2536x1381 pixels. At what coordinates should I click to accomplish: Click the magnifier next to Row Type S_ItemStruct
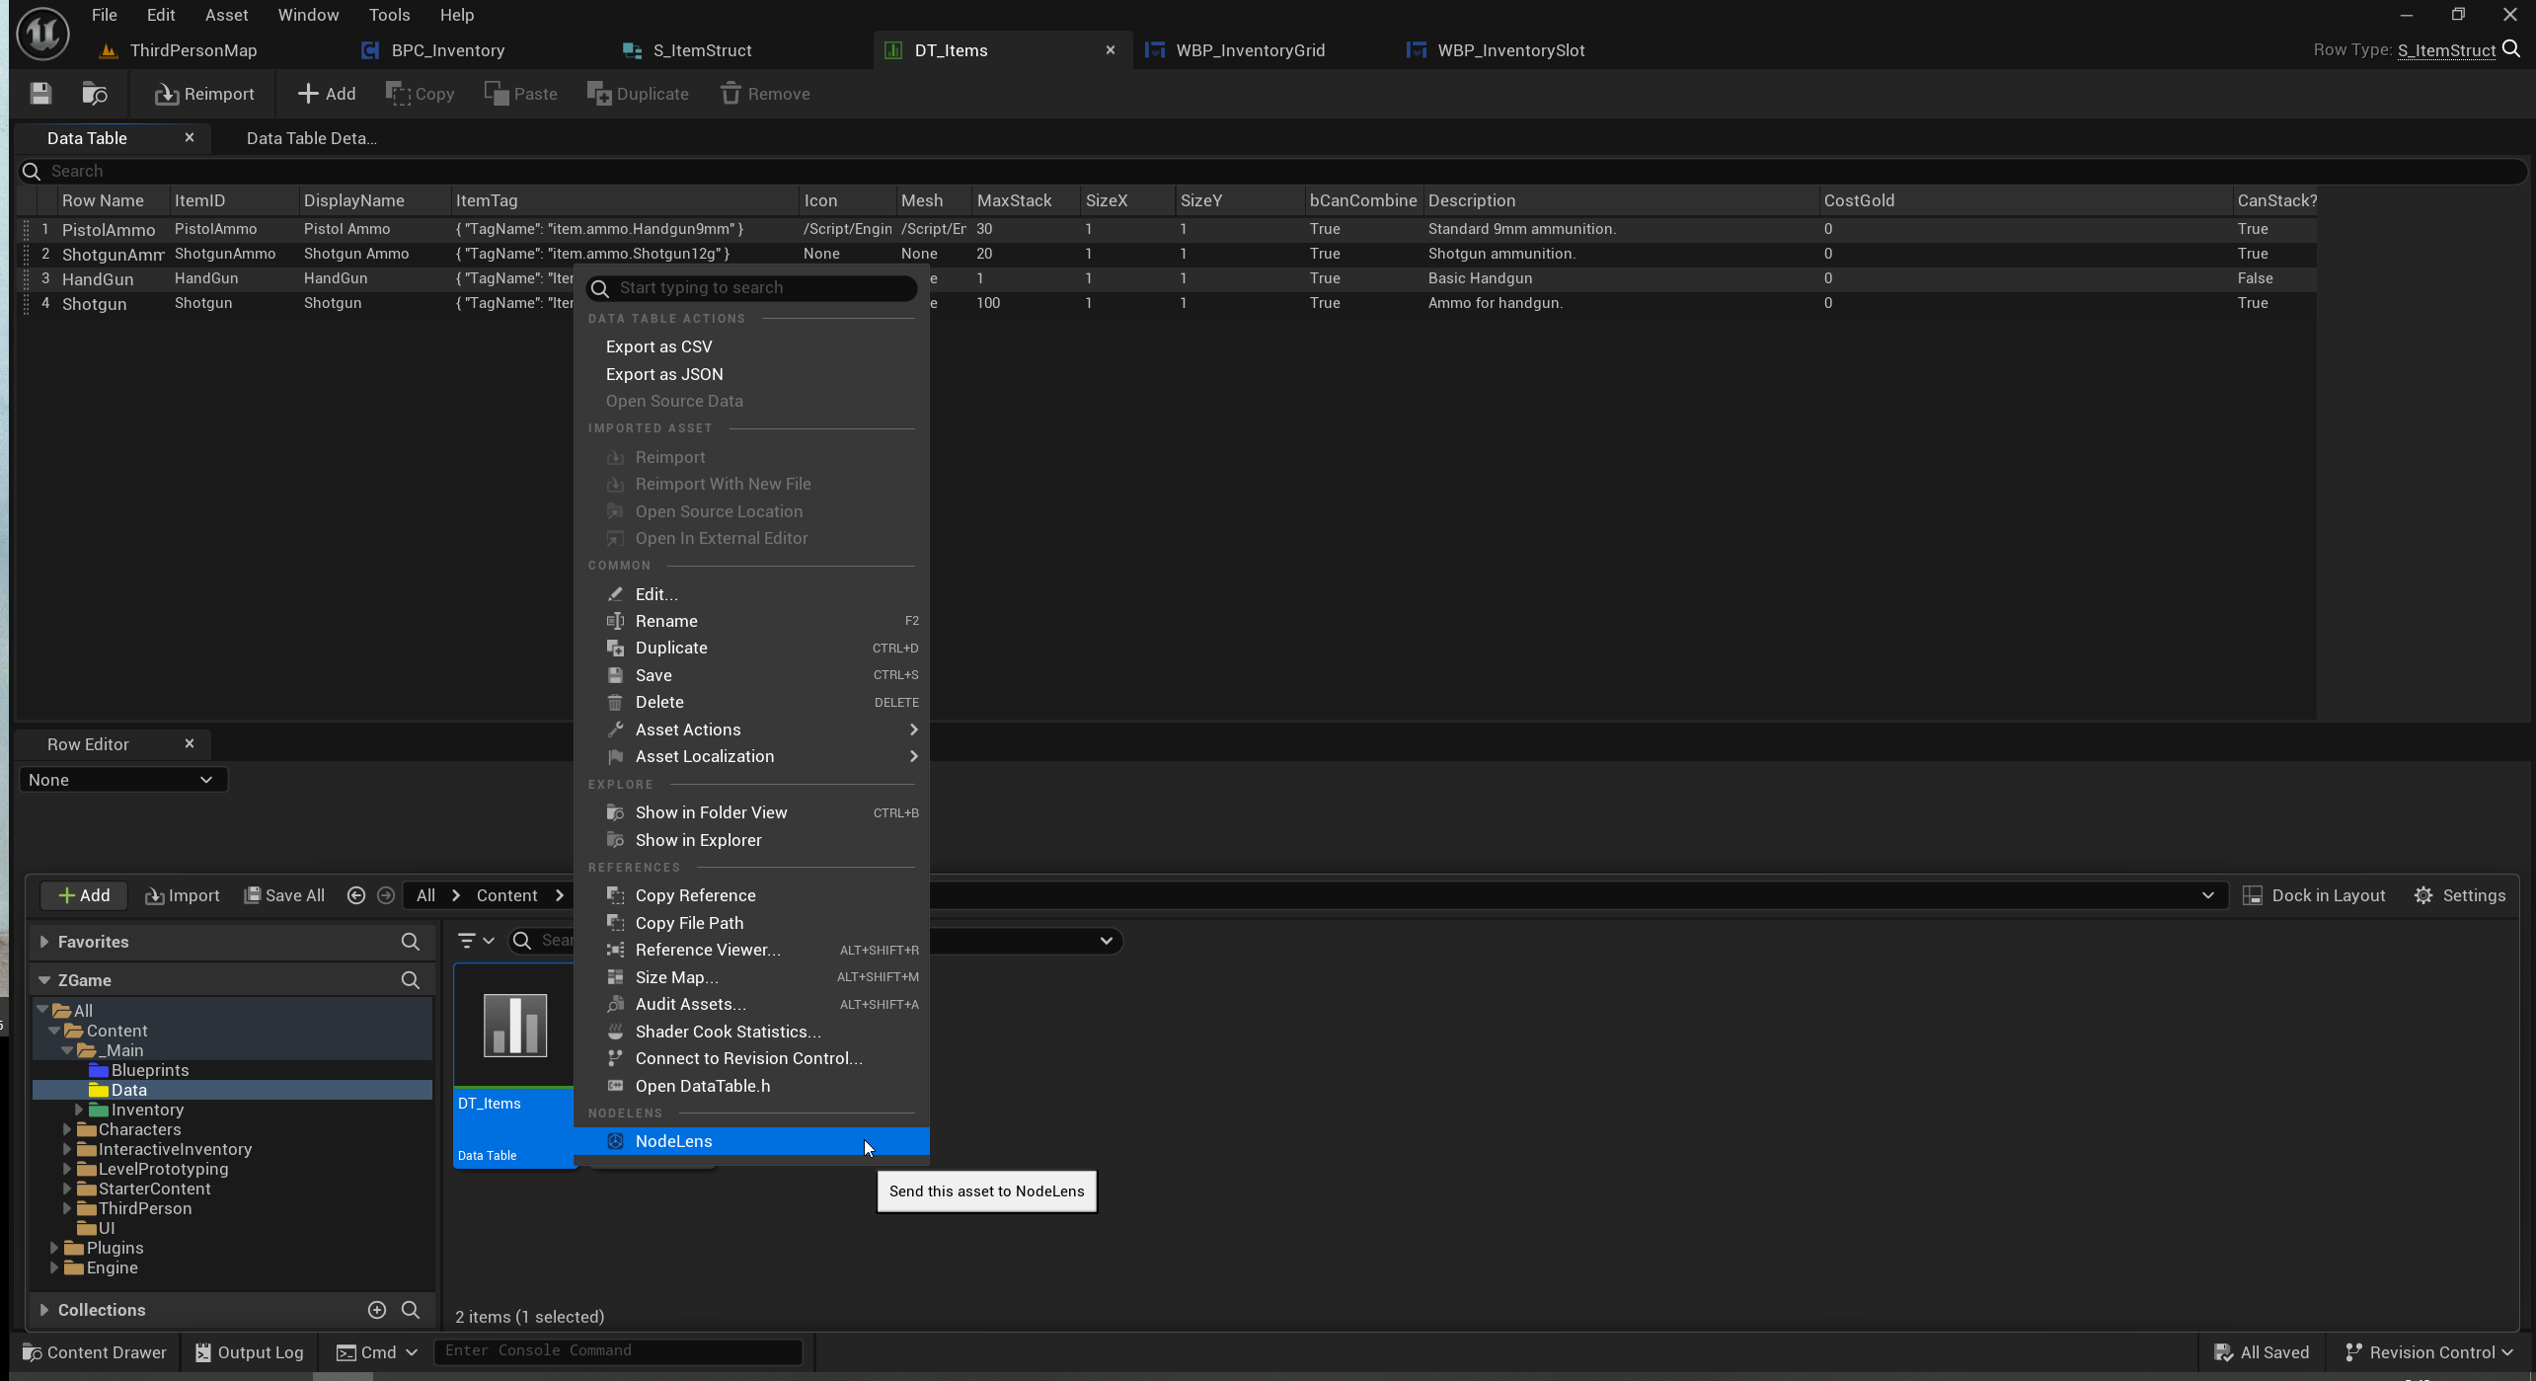click(2511, 49)
